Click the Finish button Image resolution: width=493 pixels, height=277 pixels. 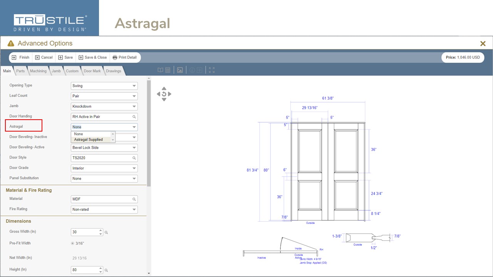[x=20, y=57]
